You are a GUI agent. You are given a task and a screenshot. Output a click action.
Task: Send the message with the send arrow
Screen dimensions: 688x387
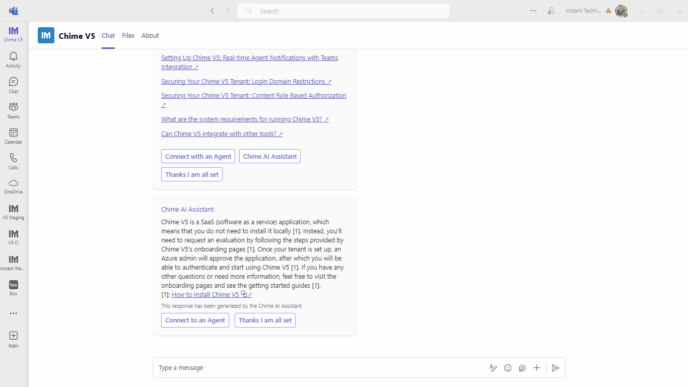click(x=556, y=368)
